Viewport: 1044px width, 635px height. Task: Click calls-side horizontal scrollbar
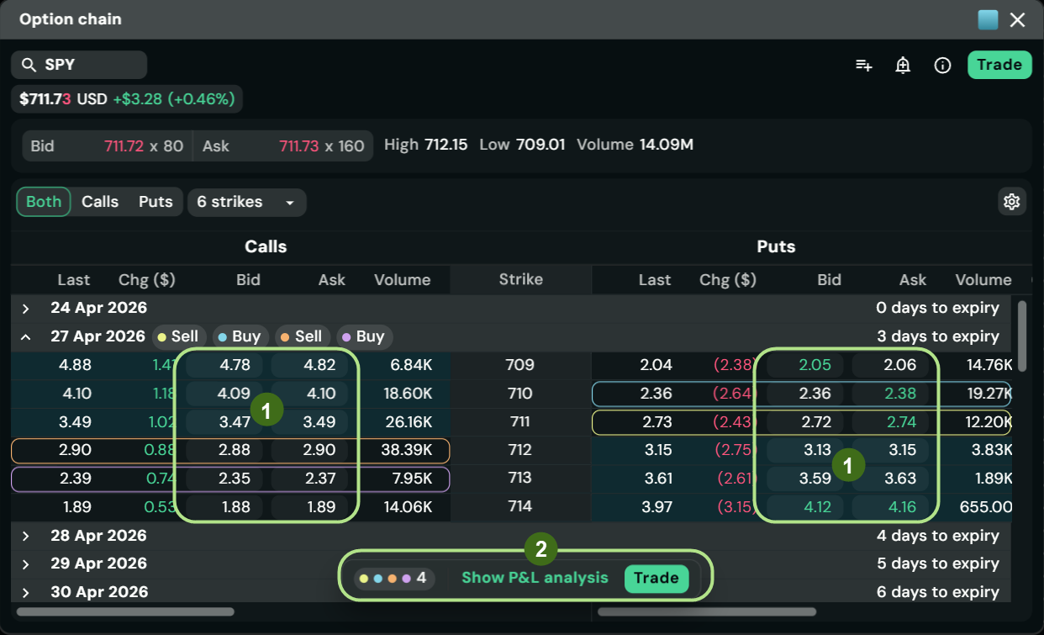(125, 611)
